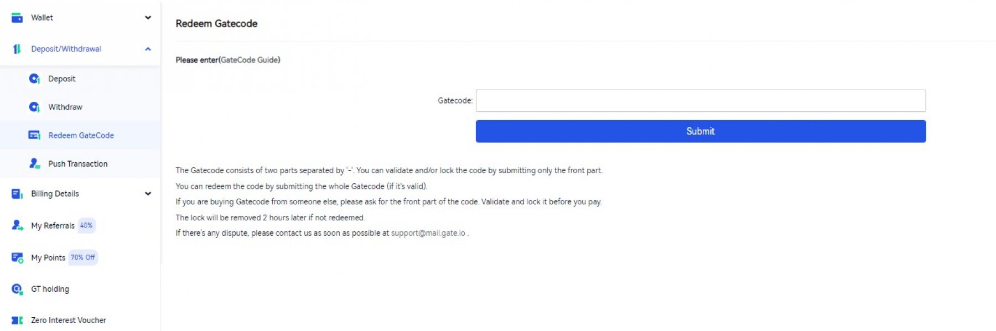The height and width of the screenshot is (331, 996).
Task: Click the Redeem GateCode card icon
Action: point(34,135)
